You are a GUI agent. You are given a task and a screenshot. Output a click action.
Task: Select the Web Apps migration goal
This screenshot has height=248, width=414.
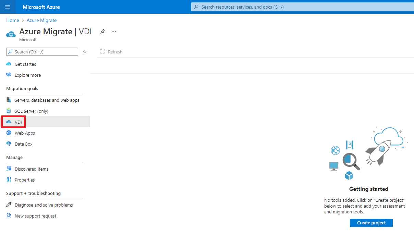[x=24, y=133]
